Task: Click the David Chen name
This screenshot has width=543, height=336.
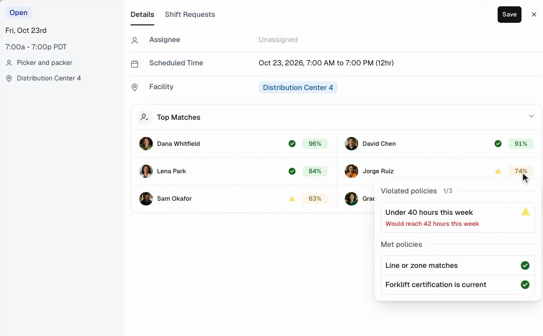Action: 379,144
